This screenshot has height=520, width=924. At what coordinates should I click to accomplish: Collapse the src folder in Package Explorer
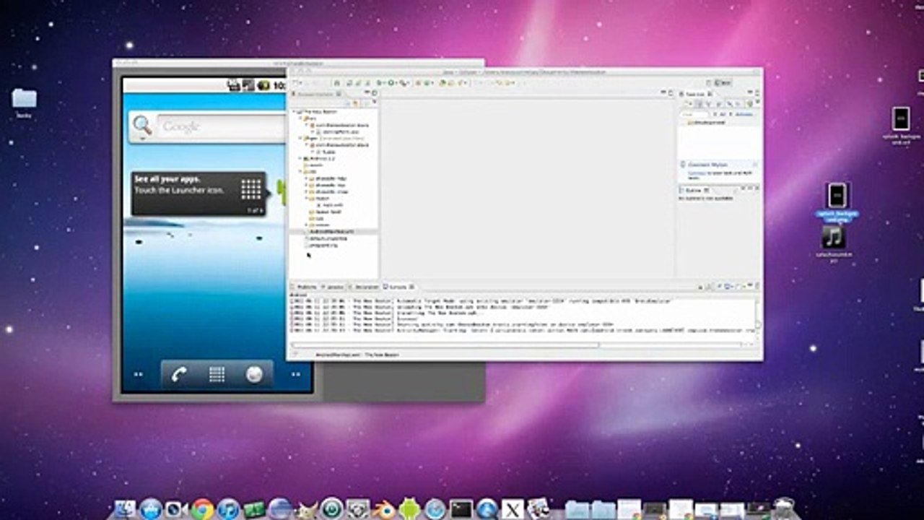[301, 118]
